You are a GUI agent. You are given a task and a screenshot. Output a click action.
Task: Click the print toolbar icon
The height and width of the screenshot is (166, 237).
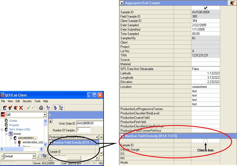coord(41,108)
